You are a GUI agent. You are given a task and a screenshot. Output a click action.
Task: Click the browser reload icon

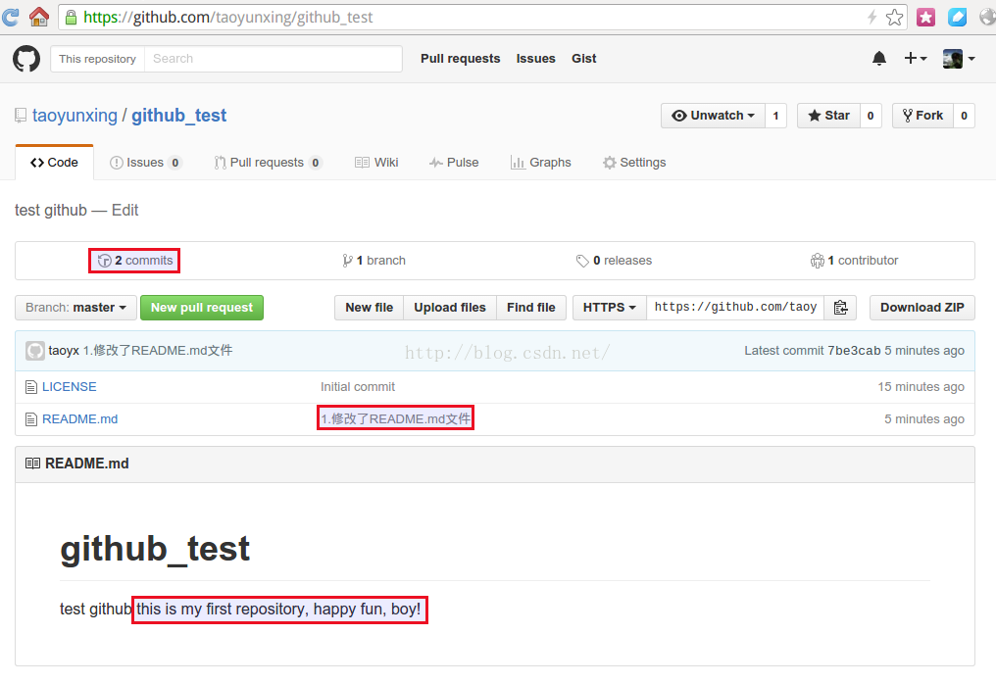[10, 17]
